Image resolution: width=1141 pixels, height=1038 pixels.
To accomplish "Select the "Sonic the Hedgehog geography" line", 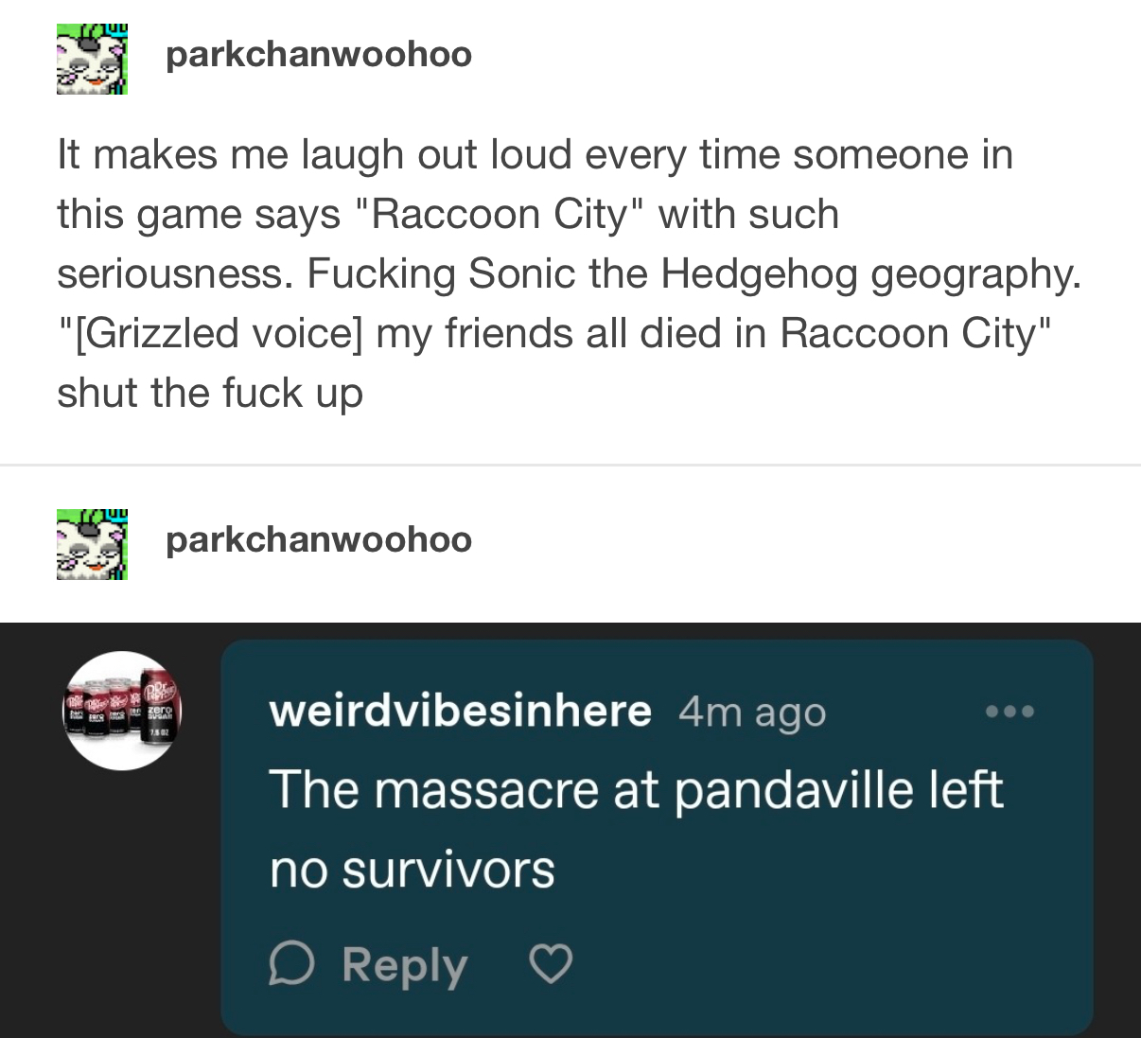I will tap(568, 273).
